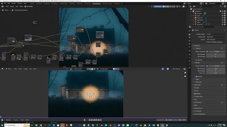Open the Mask Display dropdown
227x127 pixels.
177,69
